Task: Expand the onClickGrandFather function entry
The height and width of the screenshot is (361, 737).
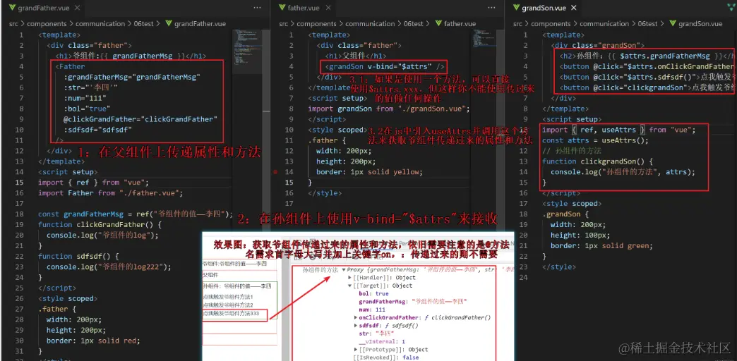Action: (x=356, y=318)
